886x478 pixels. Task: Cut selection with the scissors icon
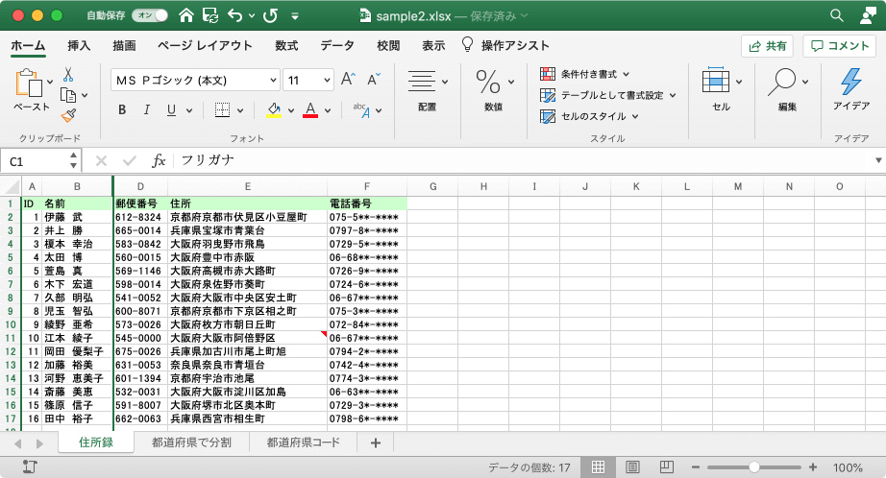click(x=68, y=74)
